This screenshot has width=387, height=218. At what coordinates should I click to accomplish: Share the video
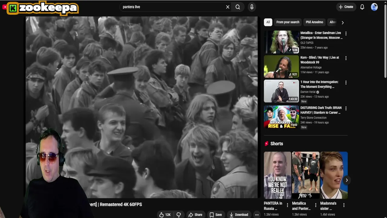(195, 215)
